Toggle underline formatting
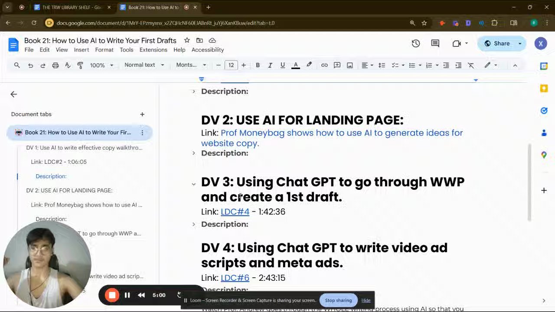The image size is (555, 312). click(283, 65)
